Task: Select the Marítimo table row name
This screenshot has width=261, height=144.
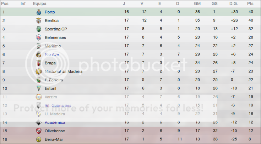Action: click(x=53, y=46)
